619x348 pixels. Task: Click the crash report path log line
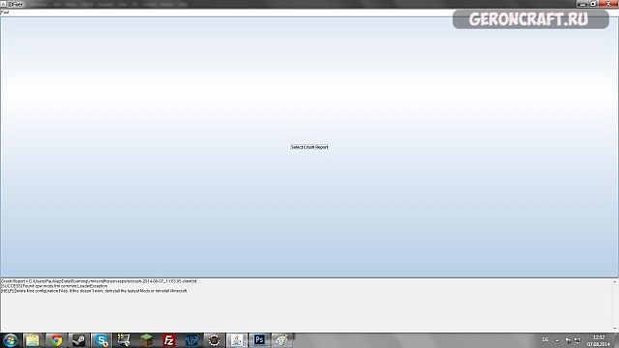(99, 281)
